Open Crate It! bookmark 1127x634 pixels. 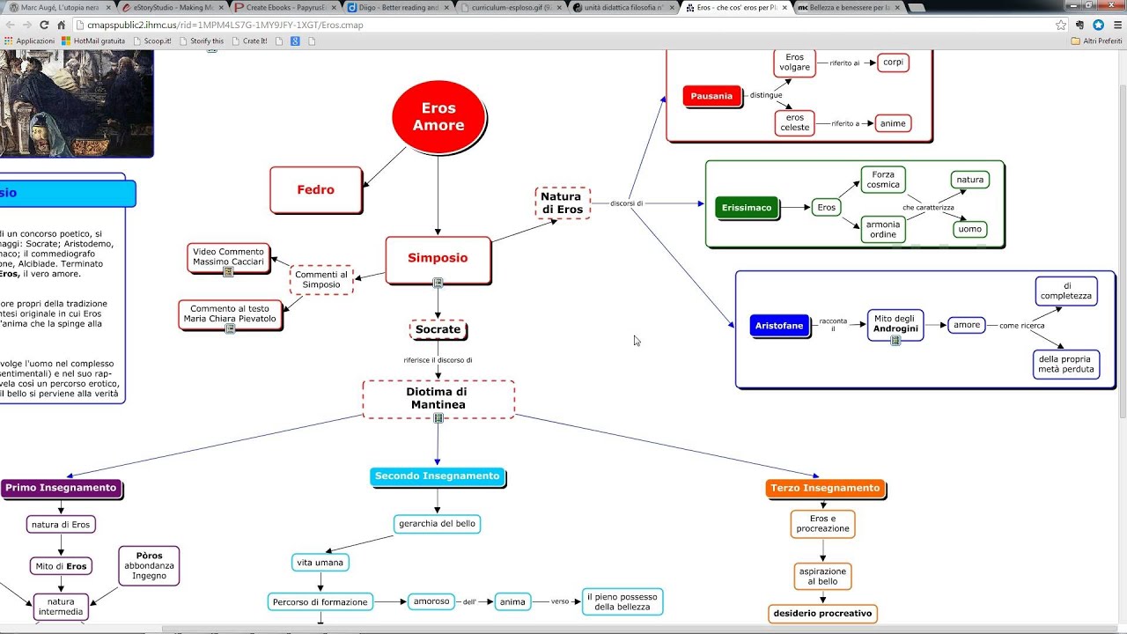pyautogui.click(x=249, y=41)
